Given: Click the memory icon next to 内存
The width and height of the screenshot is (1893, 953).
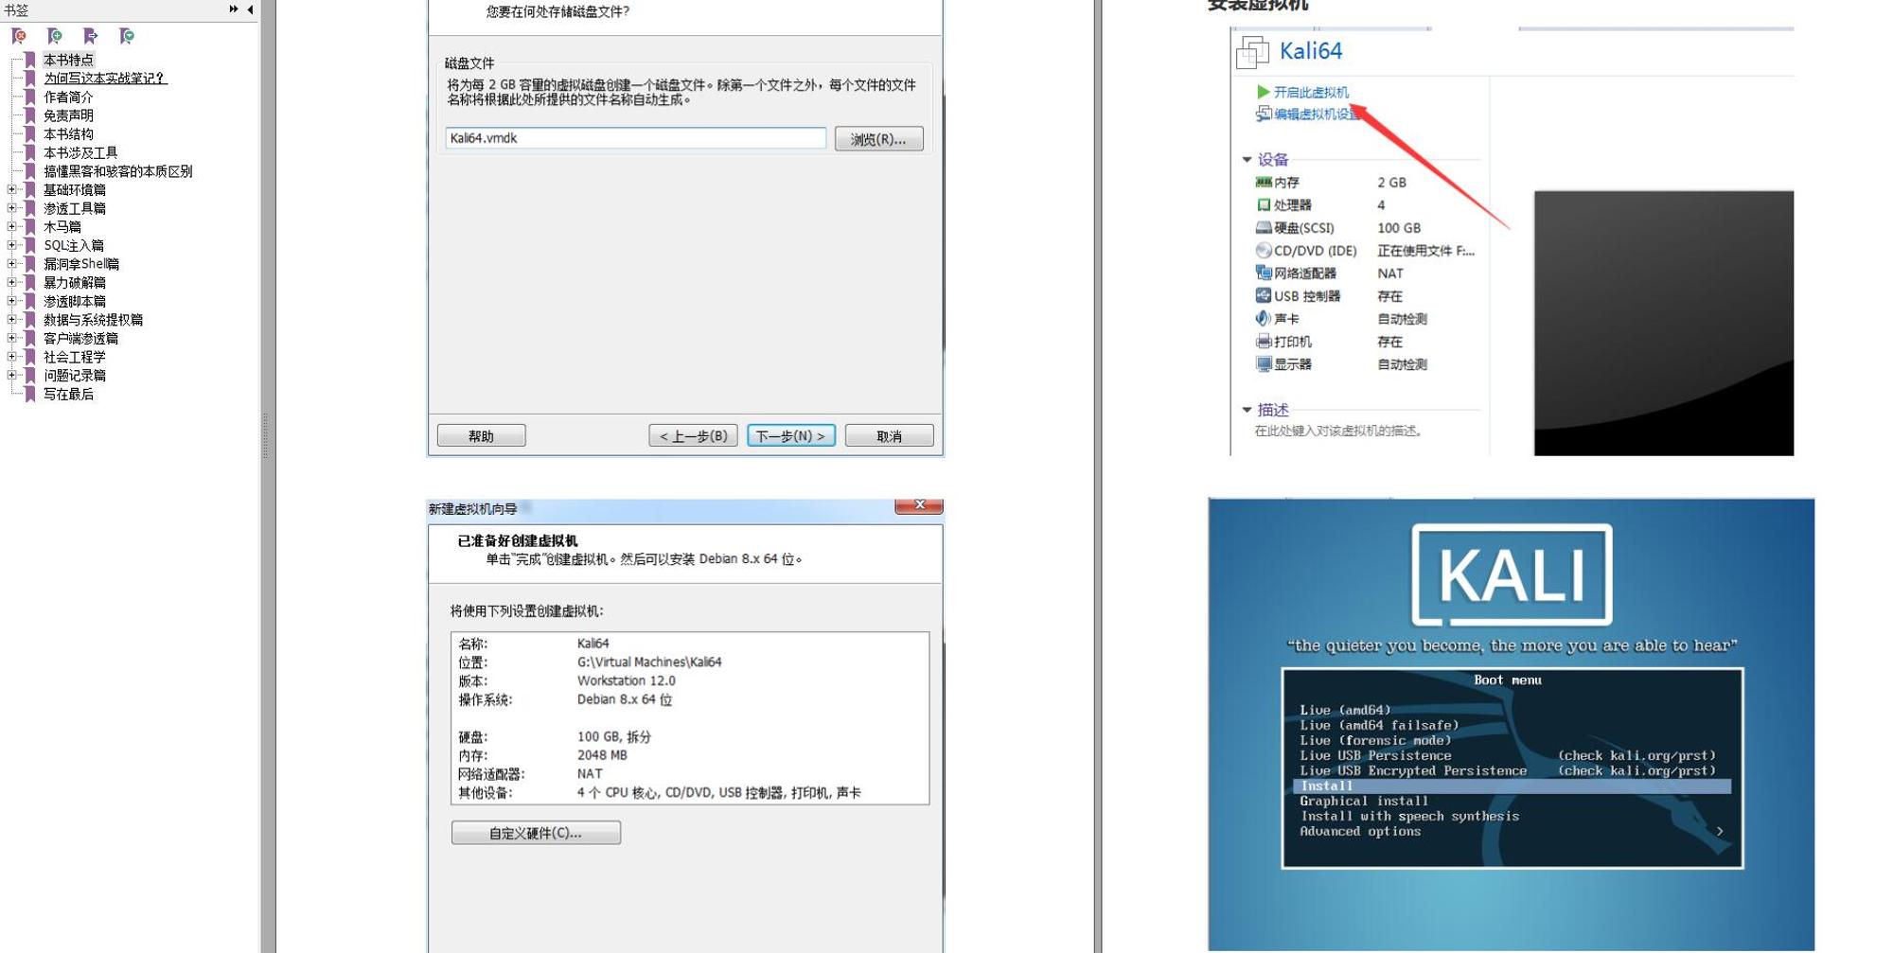Looking at the screenshot, I should pyautogui.click(x=1263, y=182).
